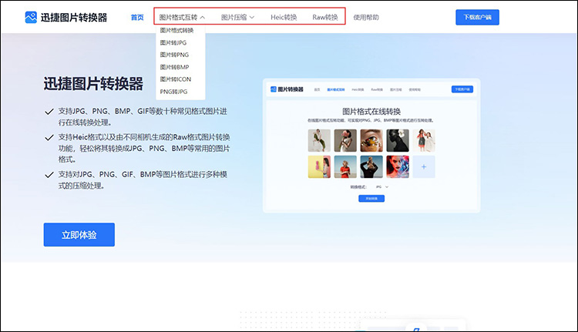Click the dark-skinned profile portrait thumbnail
The image size is (578, 332).
point(398,140)
